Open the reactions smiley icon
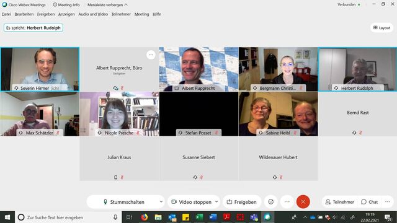The width and height of the screenshot is (397, 223). 270,202
